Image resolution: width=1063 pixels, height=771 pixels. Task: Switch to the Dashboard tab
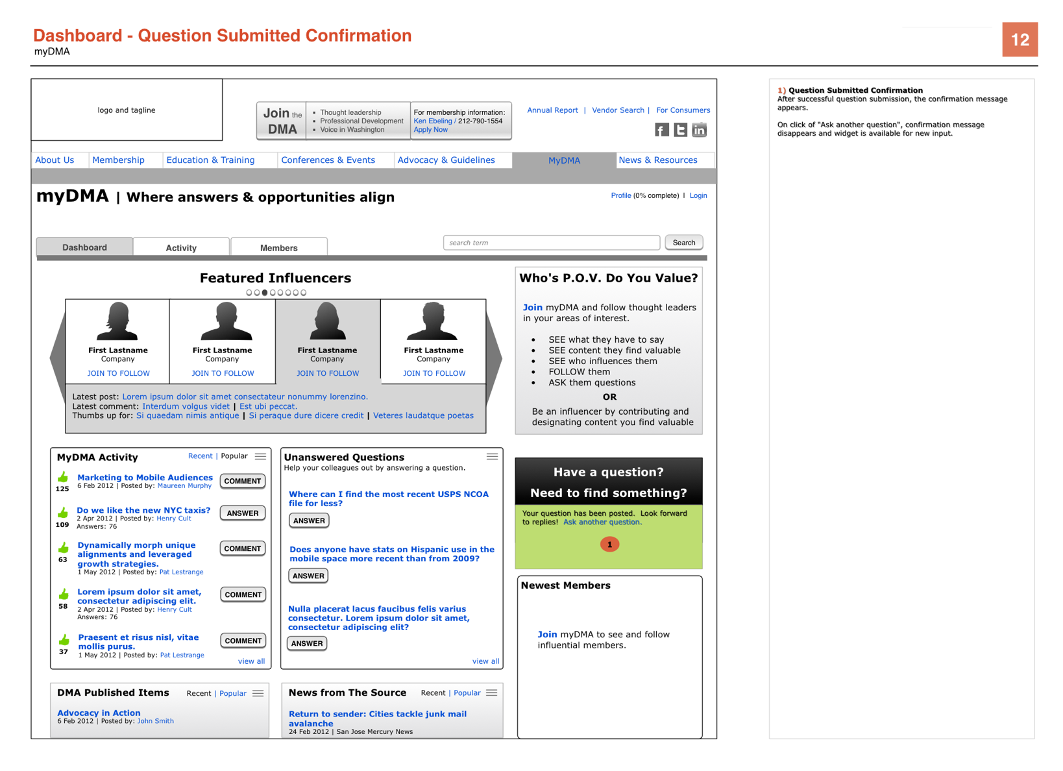pyautogui.click(x=84, y=247)
